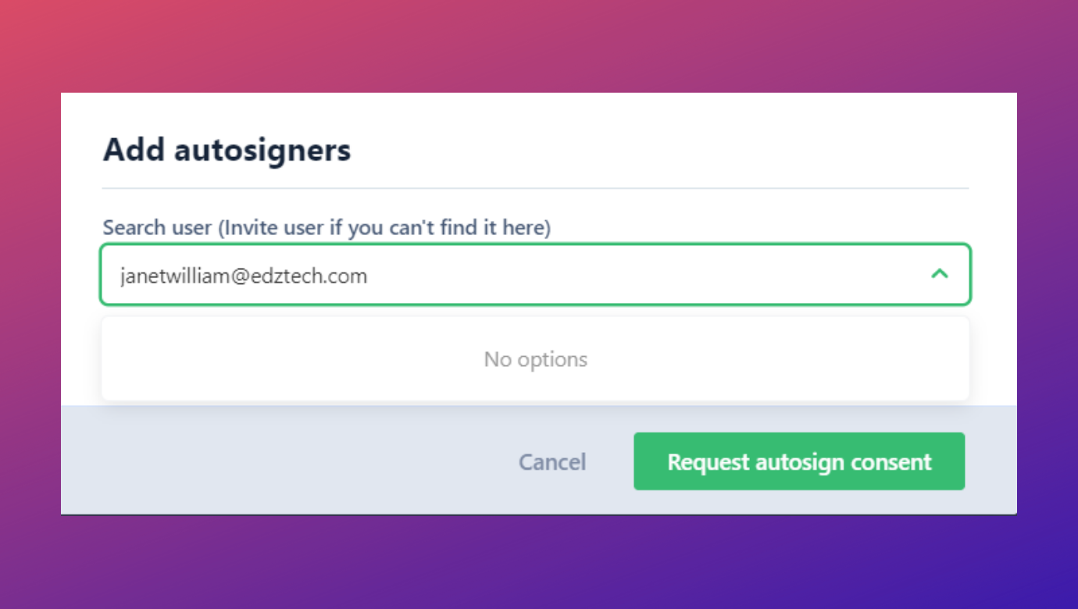The width and height of the screenshot is (1078, 609).
Task: Click the 'No options' entry in the list
Action: pyautogui.click(x=536, y=359)
